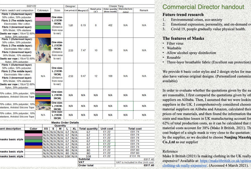This screenshot has height=169, width=251.
Task: Click the 'Order quantity (three month)' column header
Action: (x=110, y=10)
